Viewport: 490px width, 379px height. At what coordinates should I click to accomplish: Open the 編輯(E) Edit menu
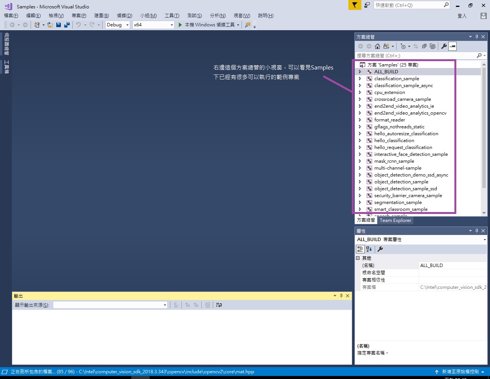point(33,16)
